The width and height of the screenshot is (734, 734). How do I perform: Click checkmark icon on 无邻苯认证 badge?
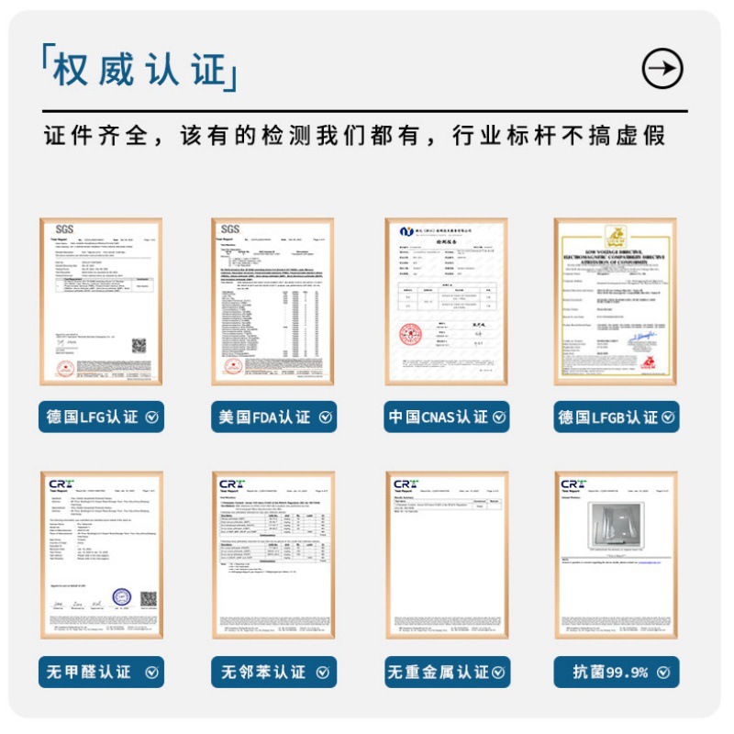pyautogui.click(x=323, y=673)
